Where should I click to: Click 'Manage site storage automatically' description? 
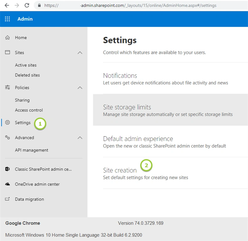168,114
